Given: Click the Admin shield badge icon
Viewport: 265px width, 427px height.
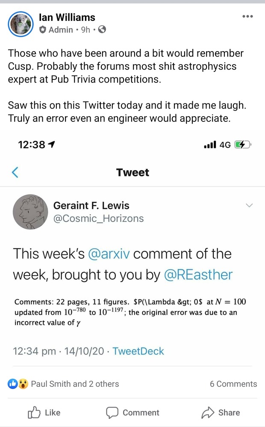Looking at the screenshot, I should coord(43,30).
